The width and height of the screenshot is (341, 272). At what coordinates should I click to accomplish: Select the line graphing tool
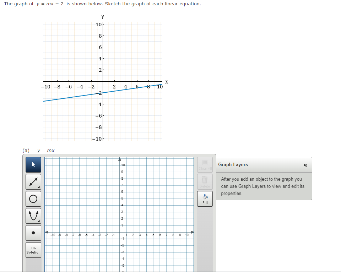pos(33,181)
